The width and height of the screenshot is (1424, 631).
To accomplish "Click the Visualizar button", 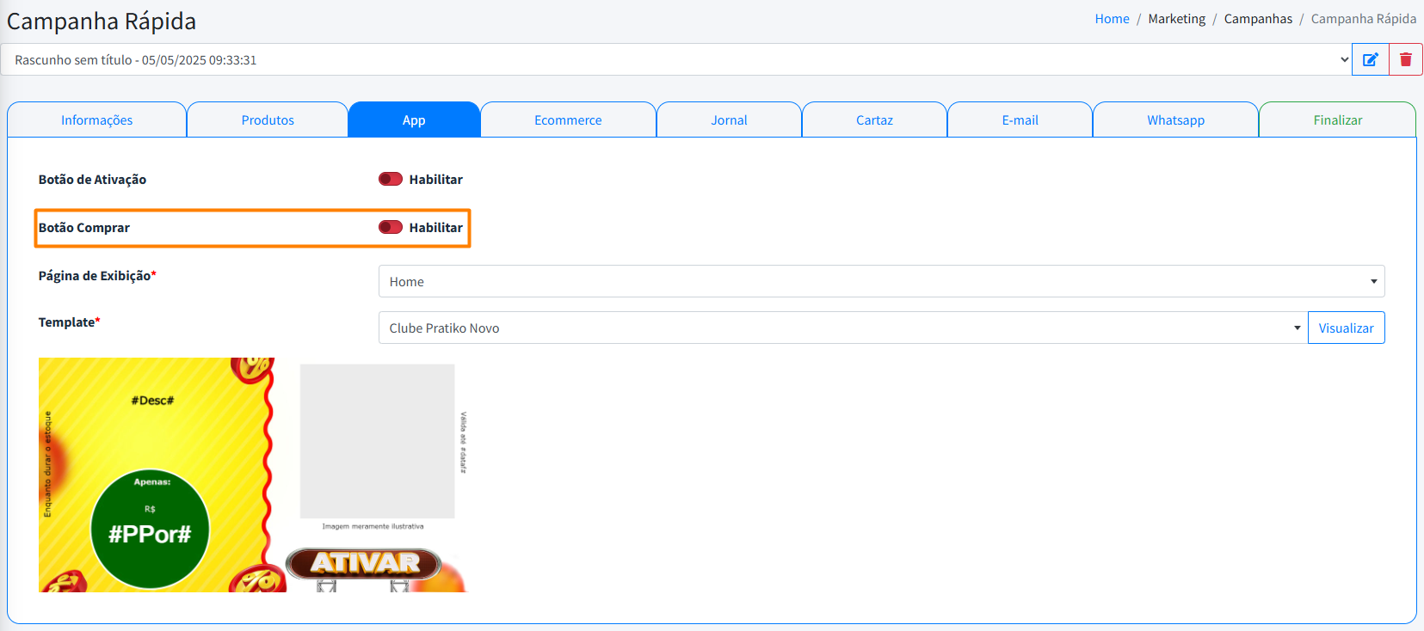I will click(x=1346, y=328).
